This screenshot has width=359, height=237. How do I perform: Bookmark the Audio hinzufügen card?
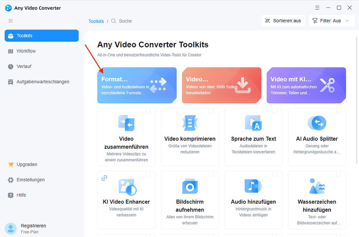coord(275,174)
